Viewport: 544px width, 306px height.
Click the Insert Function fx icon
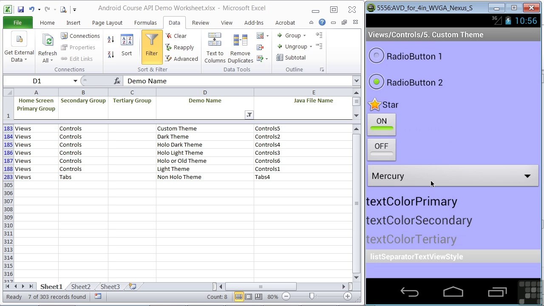pos(117,81)
